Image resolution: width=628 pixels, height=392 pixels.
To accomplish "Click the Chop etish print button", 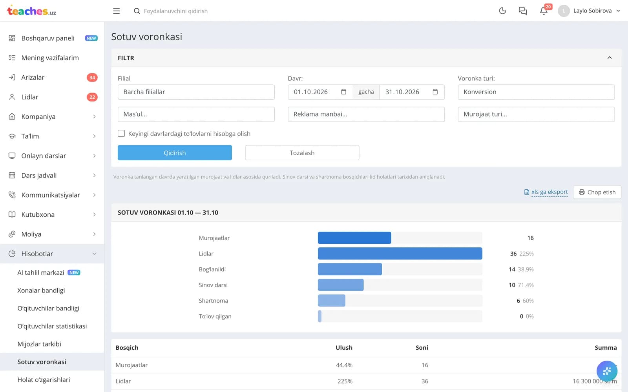I will (597, 192).
